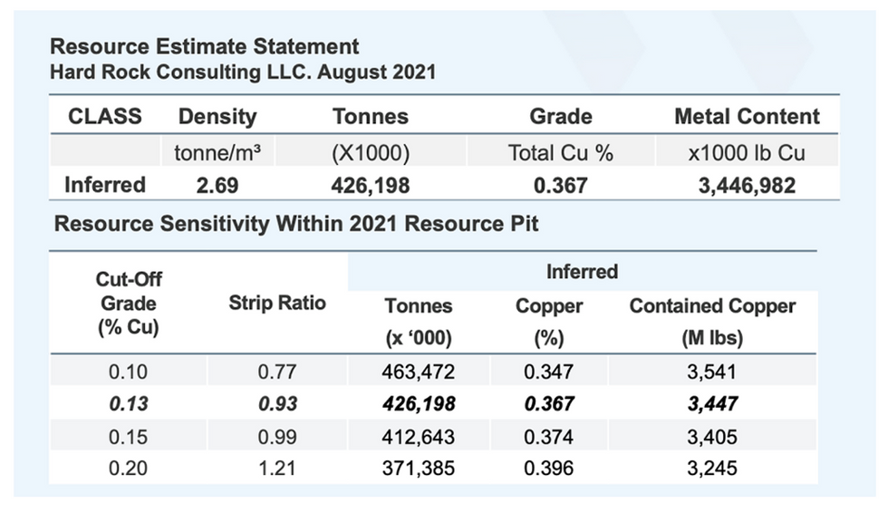Viewport: 888px width, 513px height.
Task: Click the Strip Ratio column header
Action: pos(276,305)
